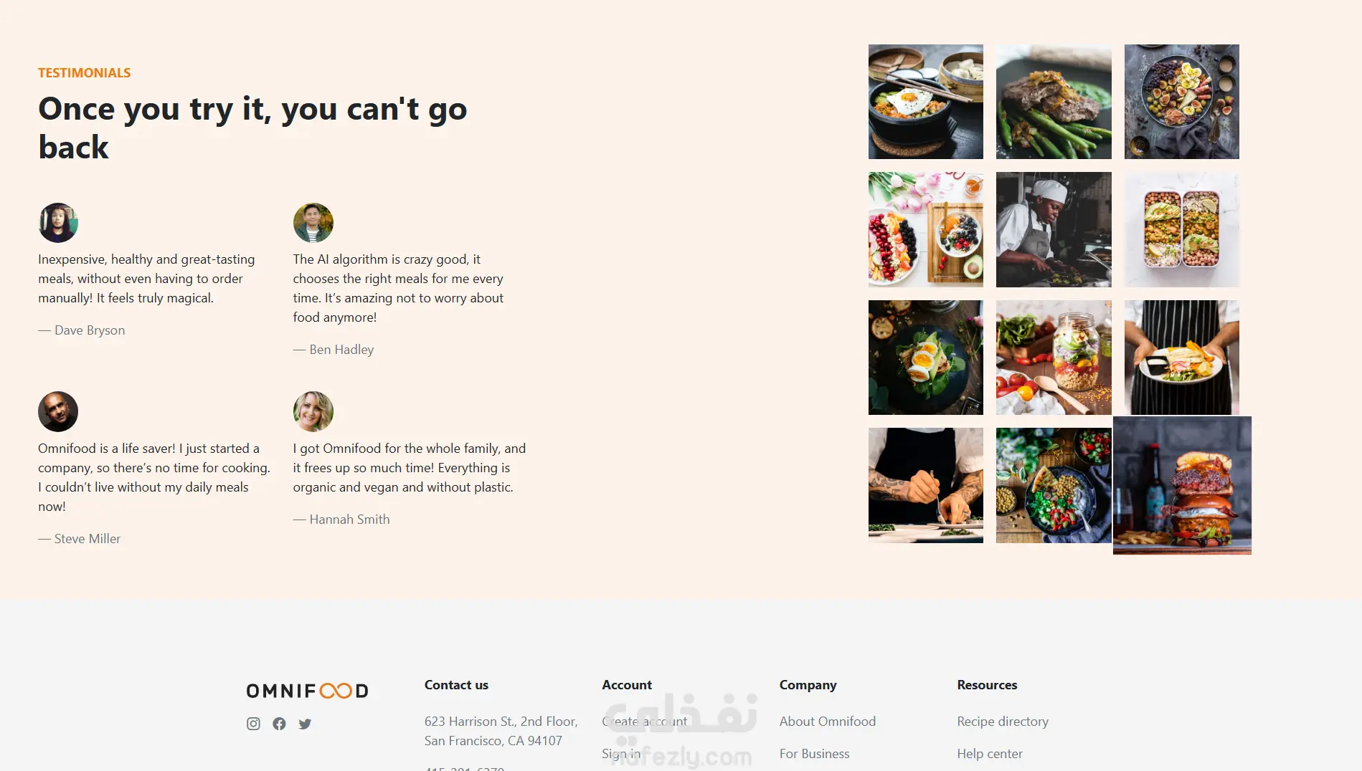
Task: Click Steve Miller's avatar photo
Action: point(58,411)
